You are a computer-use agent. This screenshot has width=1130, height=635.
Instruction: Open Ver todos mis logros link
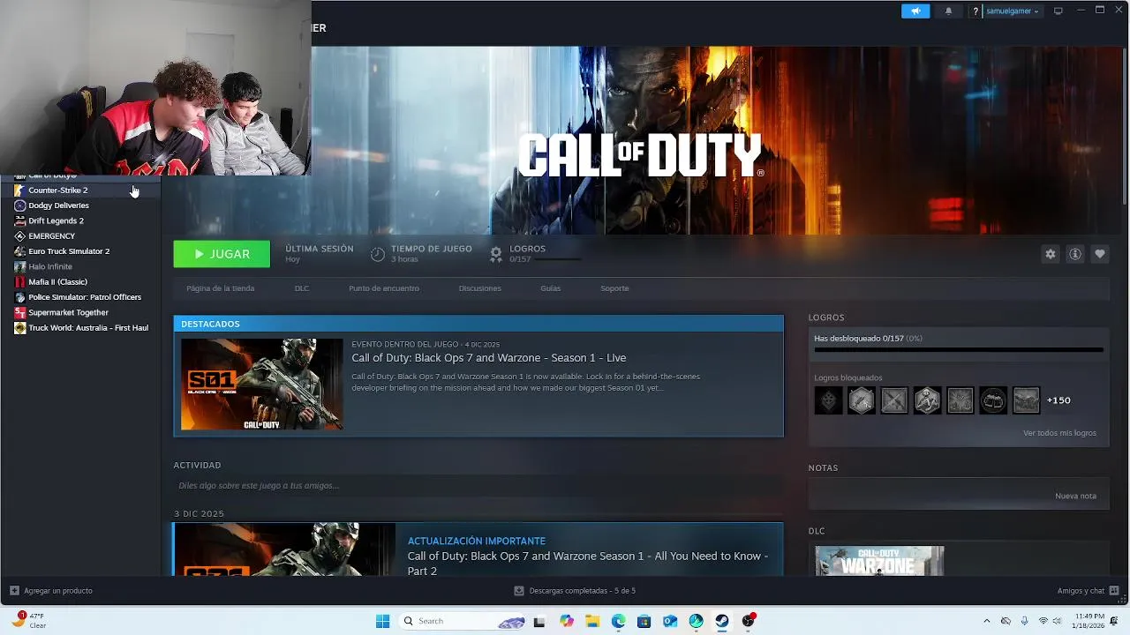coord(1059,433)
